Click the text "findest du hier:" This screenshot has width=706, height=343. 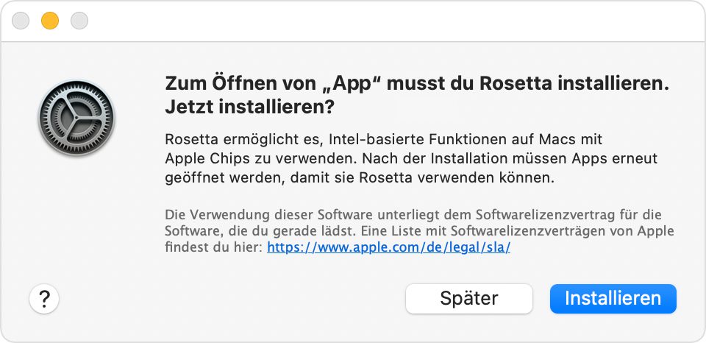pos(213,247)
